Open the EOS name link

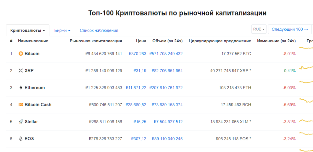(x=29, y=139)
